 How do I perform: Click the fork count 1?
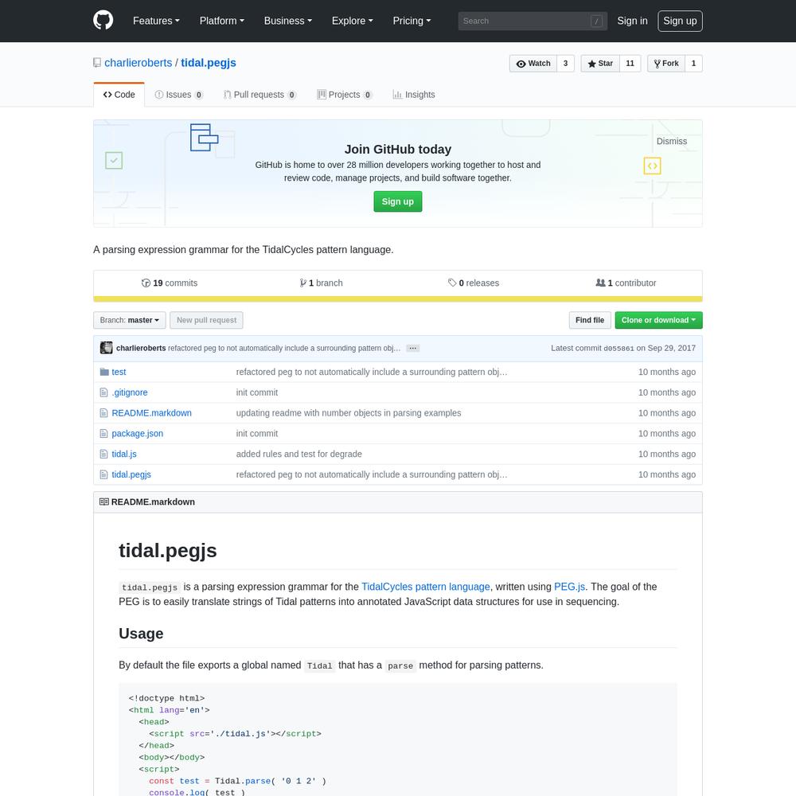(x=693, y=64)
